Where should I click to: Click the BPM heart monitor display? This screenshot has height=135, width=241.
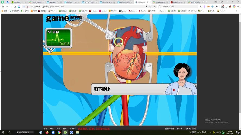pos(58,38)
